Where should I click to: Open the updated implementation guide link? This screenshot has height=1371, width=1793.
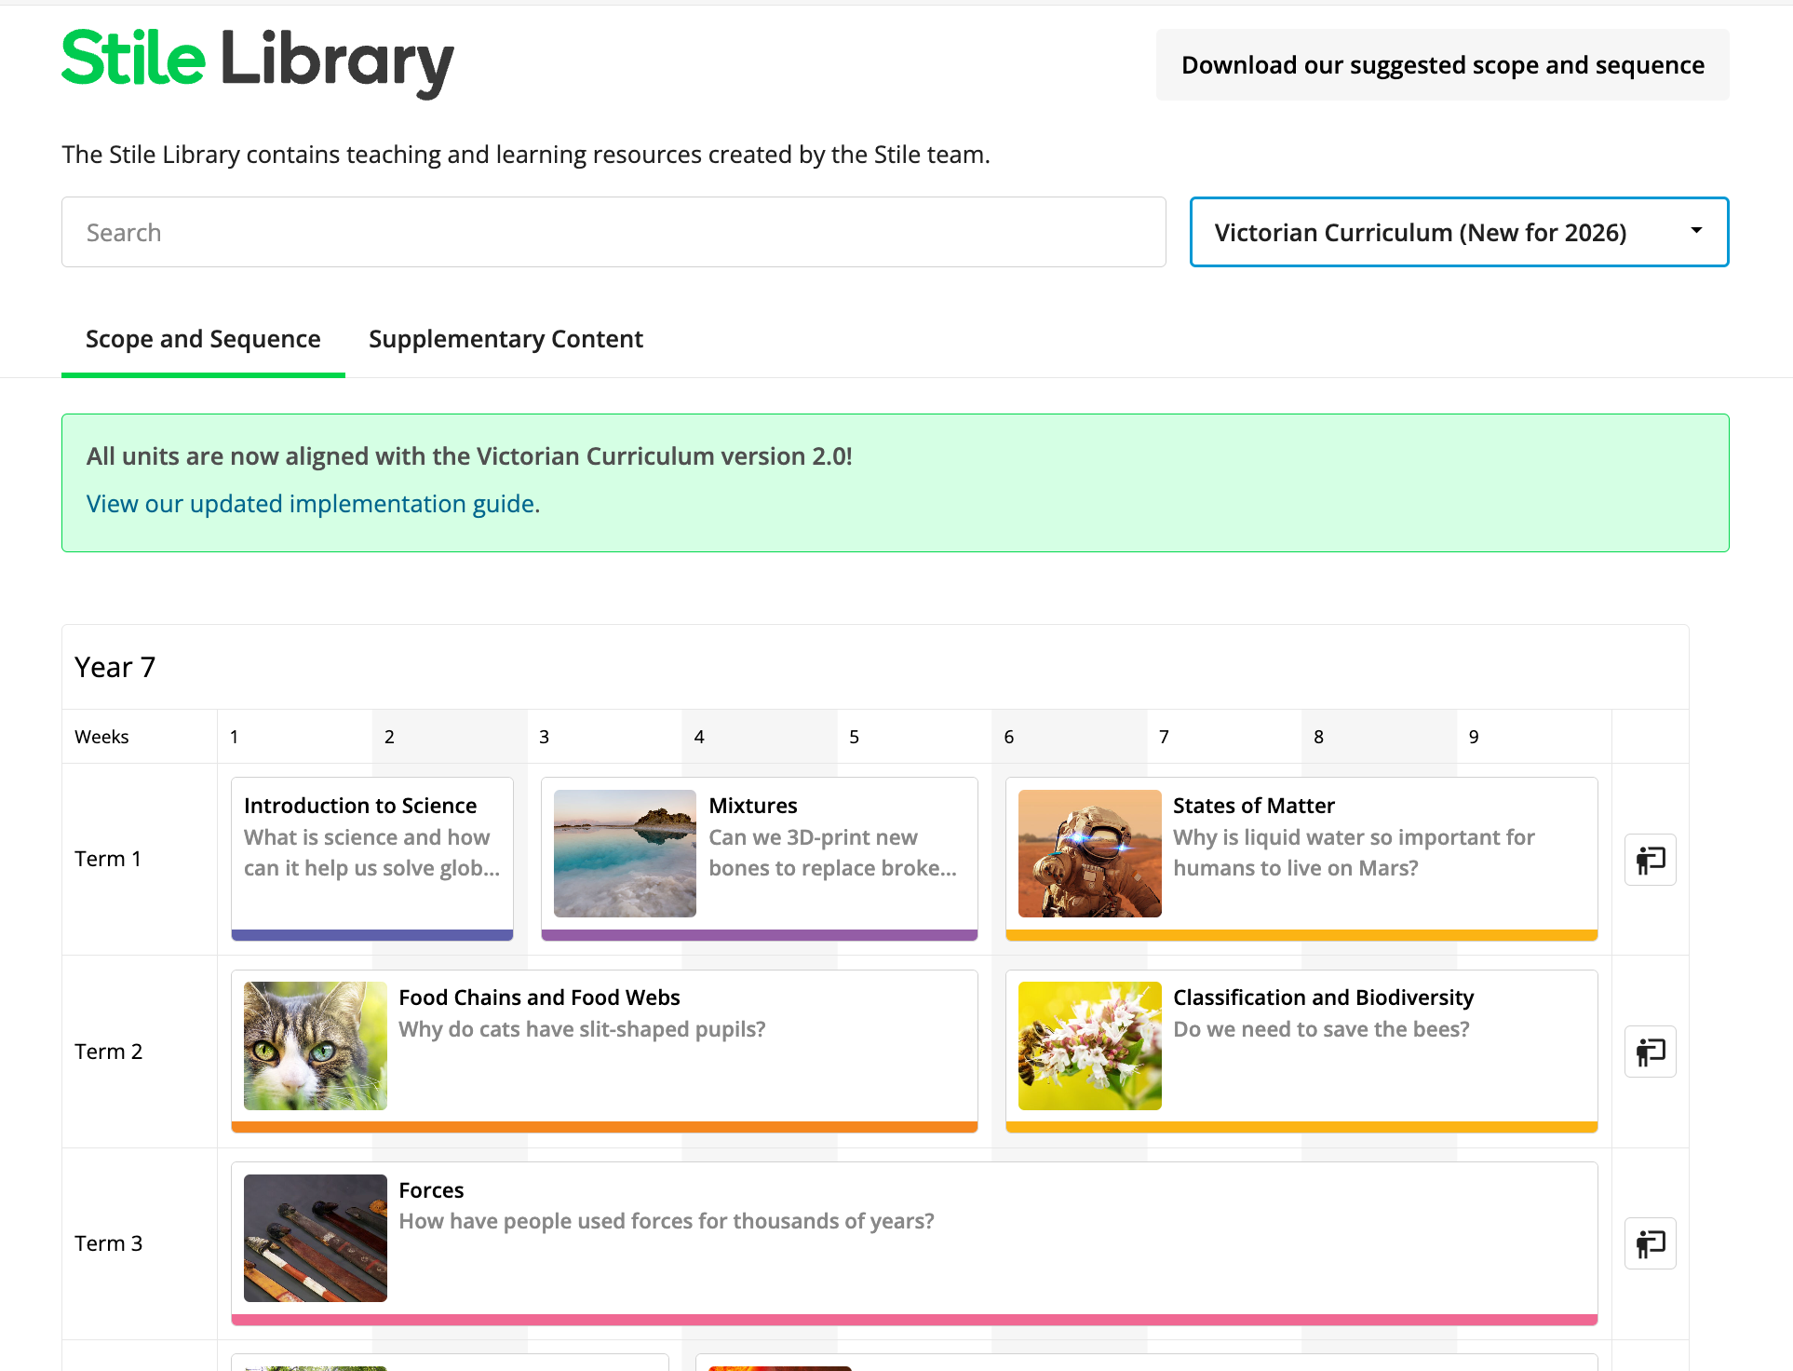pos(313,504)
